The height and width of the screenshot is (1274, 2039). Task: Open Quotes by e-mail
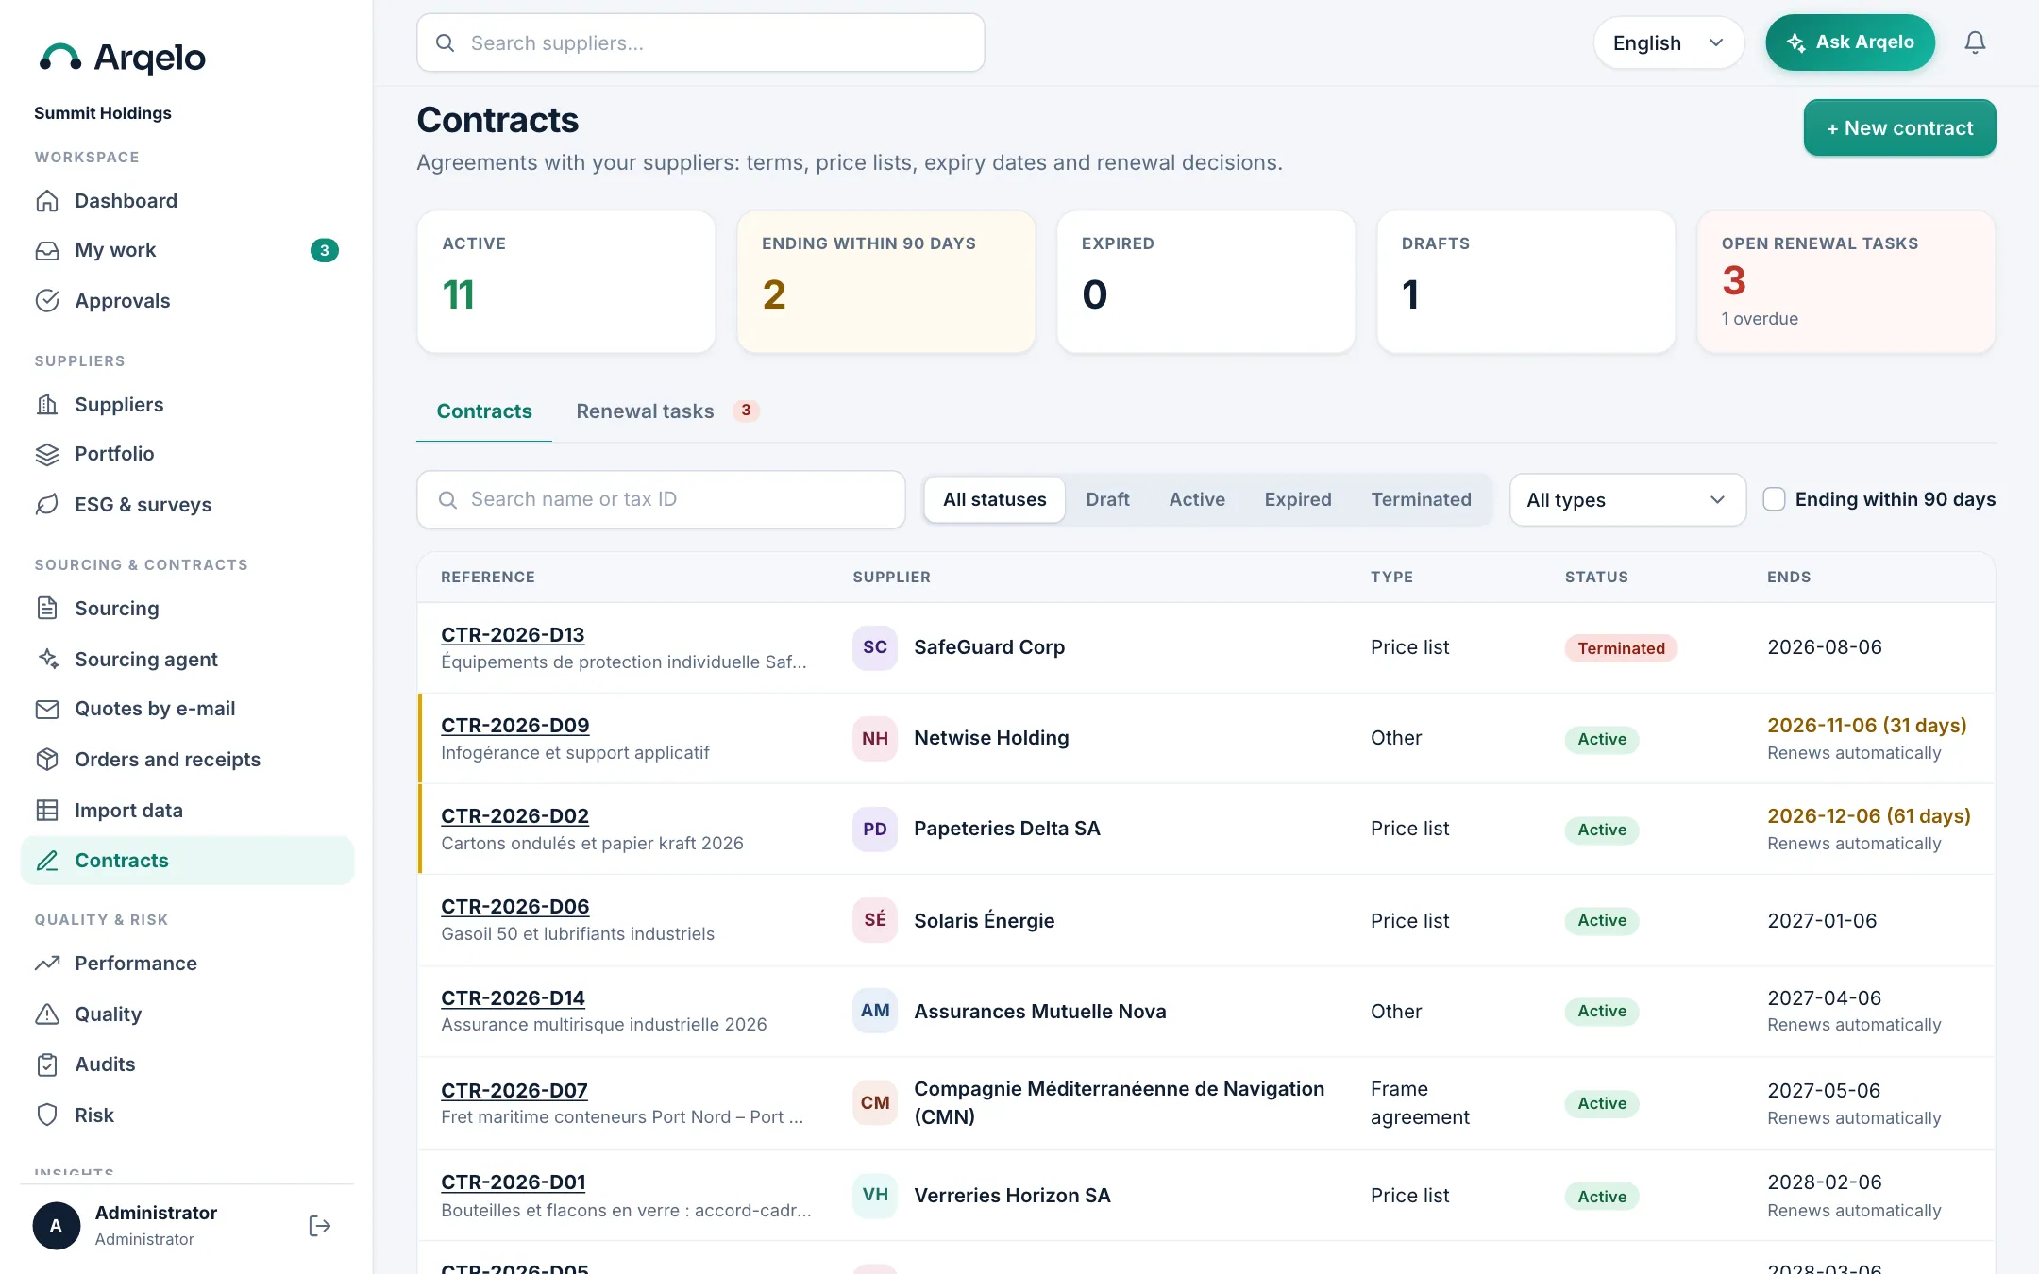(x=187, y=709)
